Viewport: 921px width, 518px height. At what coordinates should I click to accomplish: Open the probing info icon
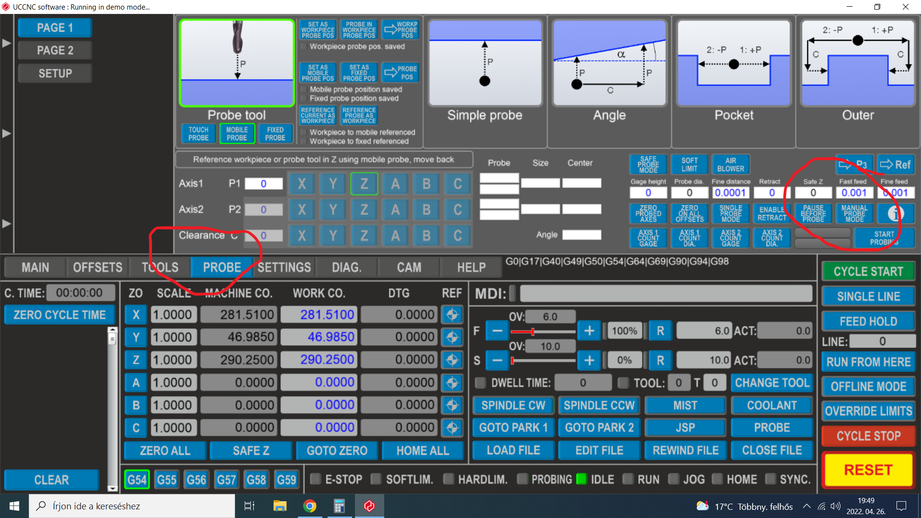[x=895, y=213]
